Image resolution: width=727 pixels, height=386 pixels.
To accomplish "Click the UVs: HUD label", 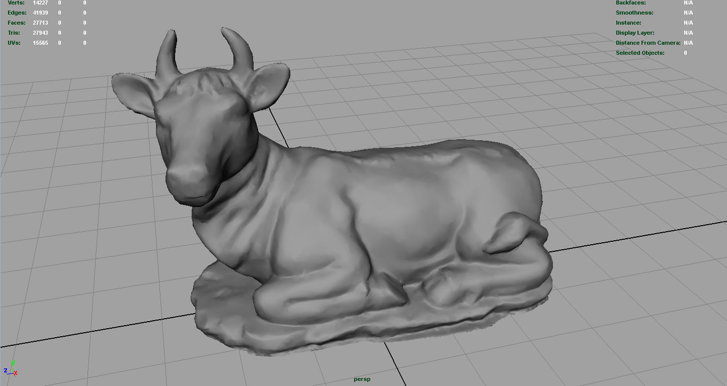I will (14, 43).
